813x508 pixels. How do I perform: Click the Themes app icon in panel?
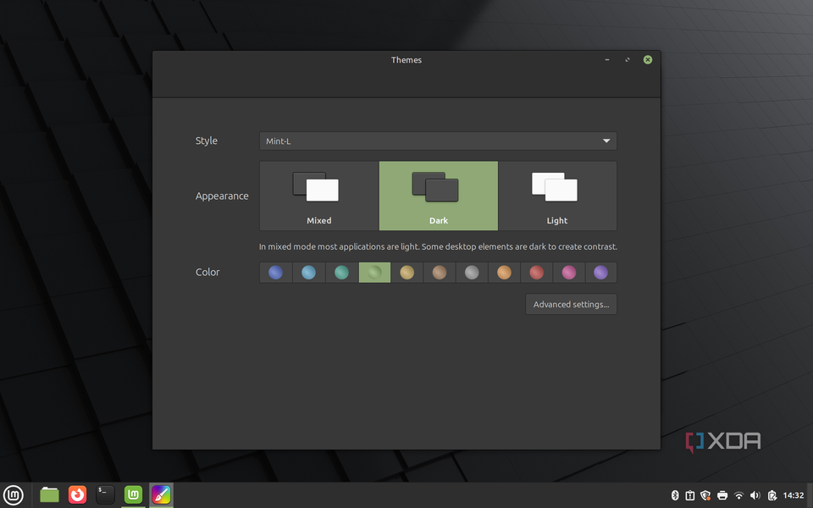[x=161, y=495]
